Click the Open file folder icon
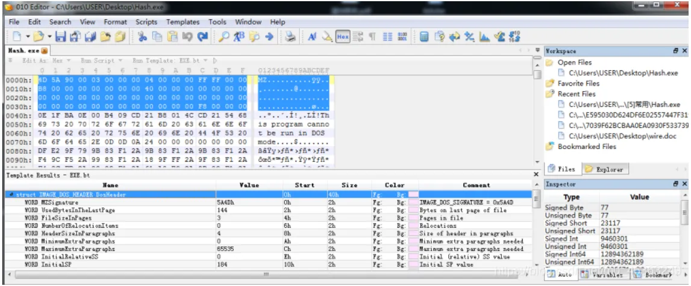This screenshot has width=691, height=286. [39, 37]
